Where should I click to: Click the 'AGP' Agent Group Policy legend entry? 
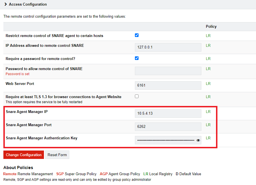click(120, 174)
